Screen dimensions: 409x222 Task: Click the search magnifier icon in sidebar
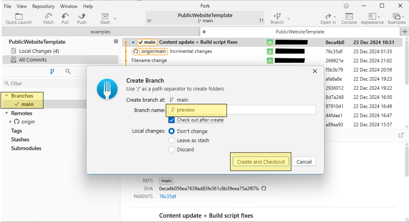pos(68,71)
